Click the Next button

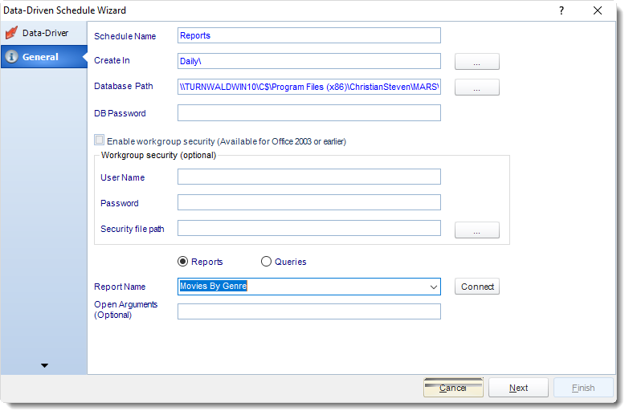click(518, 388)
